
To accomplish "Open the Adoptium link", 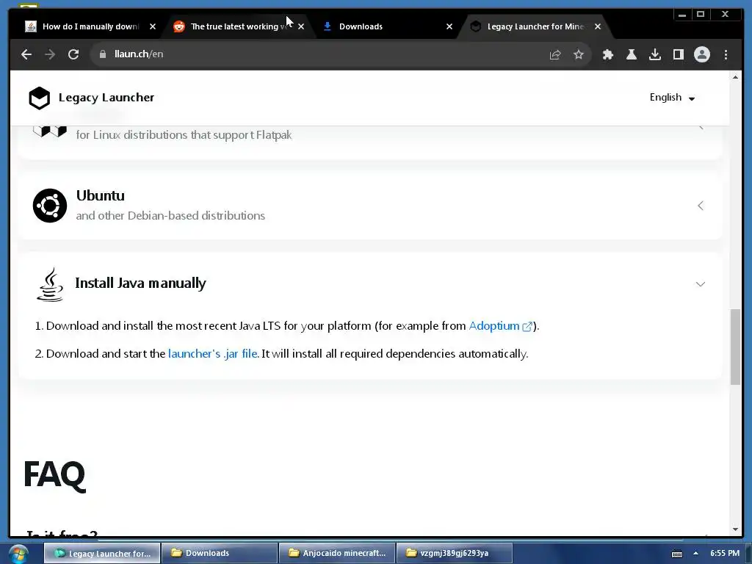I will point(494,326).
